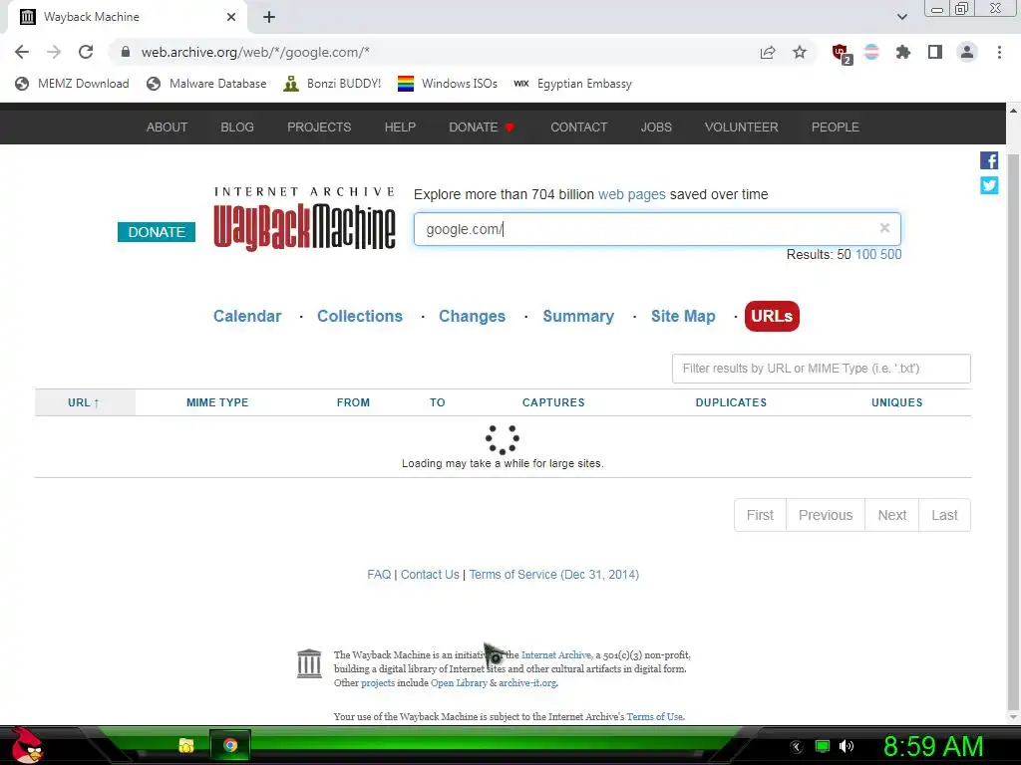Switch to the Calendar tab

247,316
